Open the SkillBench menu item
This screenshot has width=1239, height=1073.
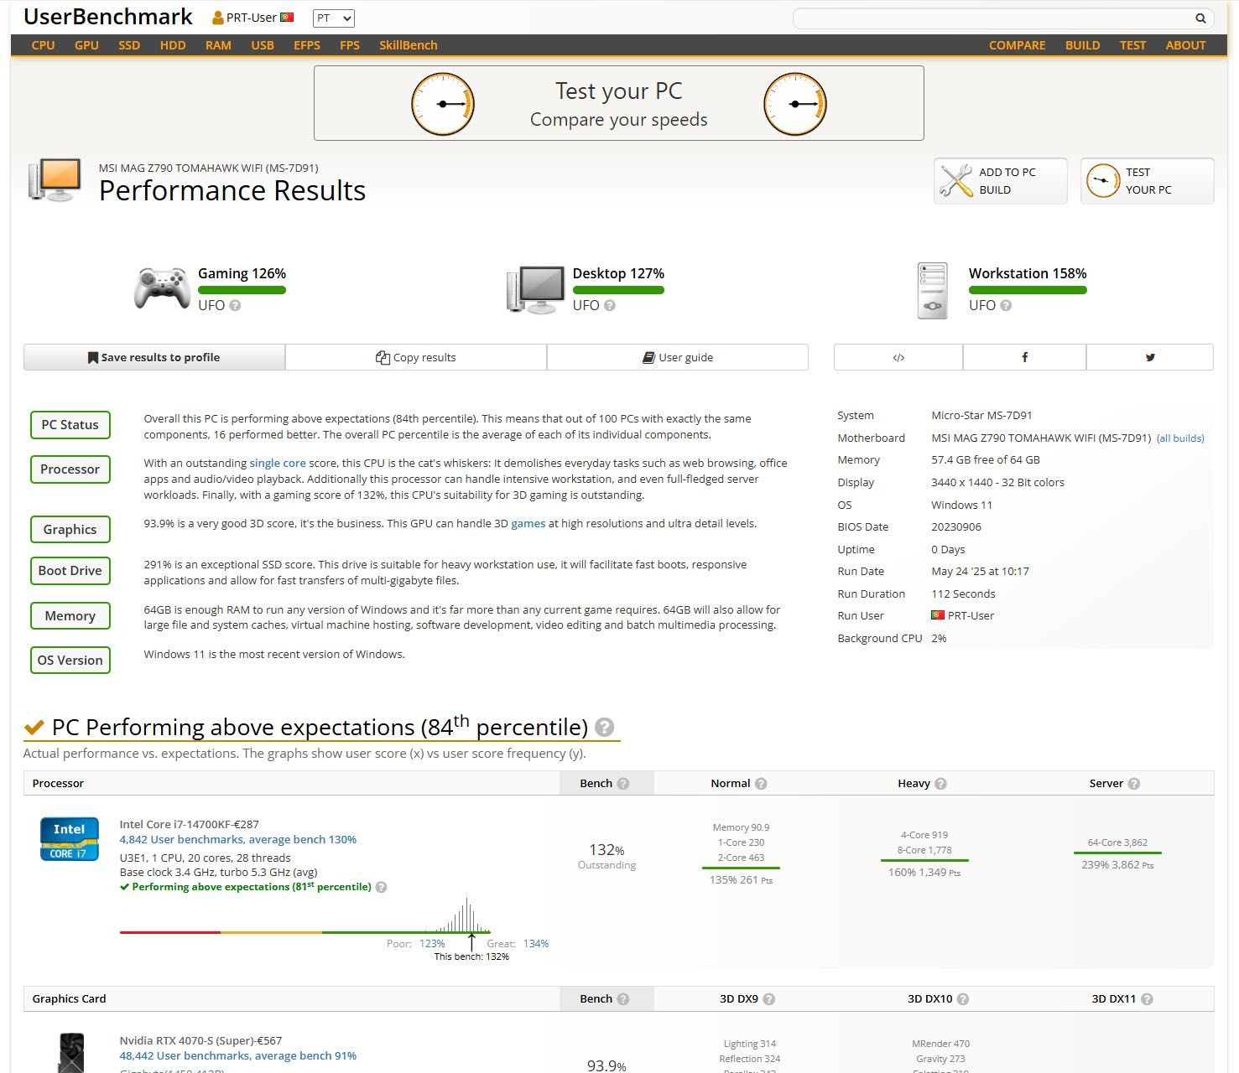coord(409,45)
